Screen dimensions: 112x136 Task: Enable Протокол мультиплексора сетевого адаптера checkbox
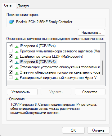[11, 51]
